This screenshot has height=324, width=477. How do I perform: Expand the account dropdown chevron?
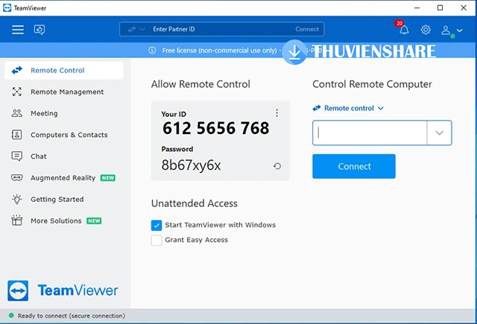click(x=460, y=31)
